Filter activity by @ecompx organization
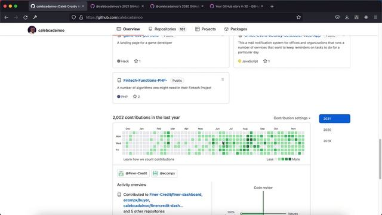Viewport: 382px width, 215px height. (164, 173)
